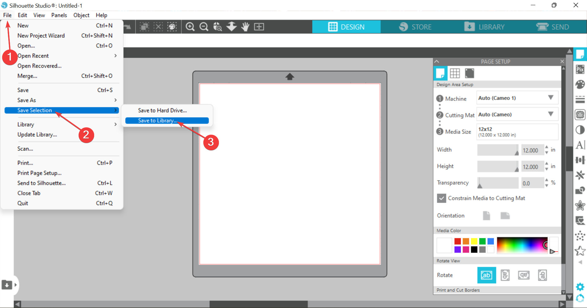
Task: Select the upside-down rotate view option
Action: [x=524, y=275]
